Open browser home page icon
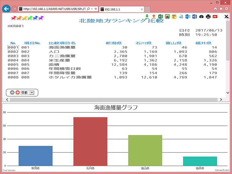Viewport: 232px width, 174px height. [215, 9]
